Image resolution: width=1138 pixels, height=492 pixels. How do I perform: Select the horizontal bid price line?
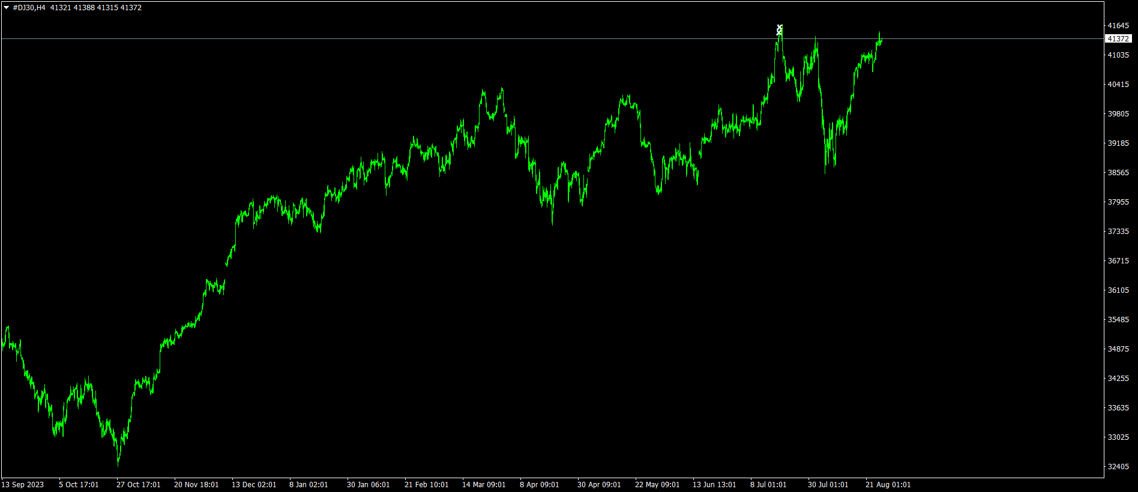[x=420, y=39]
